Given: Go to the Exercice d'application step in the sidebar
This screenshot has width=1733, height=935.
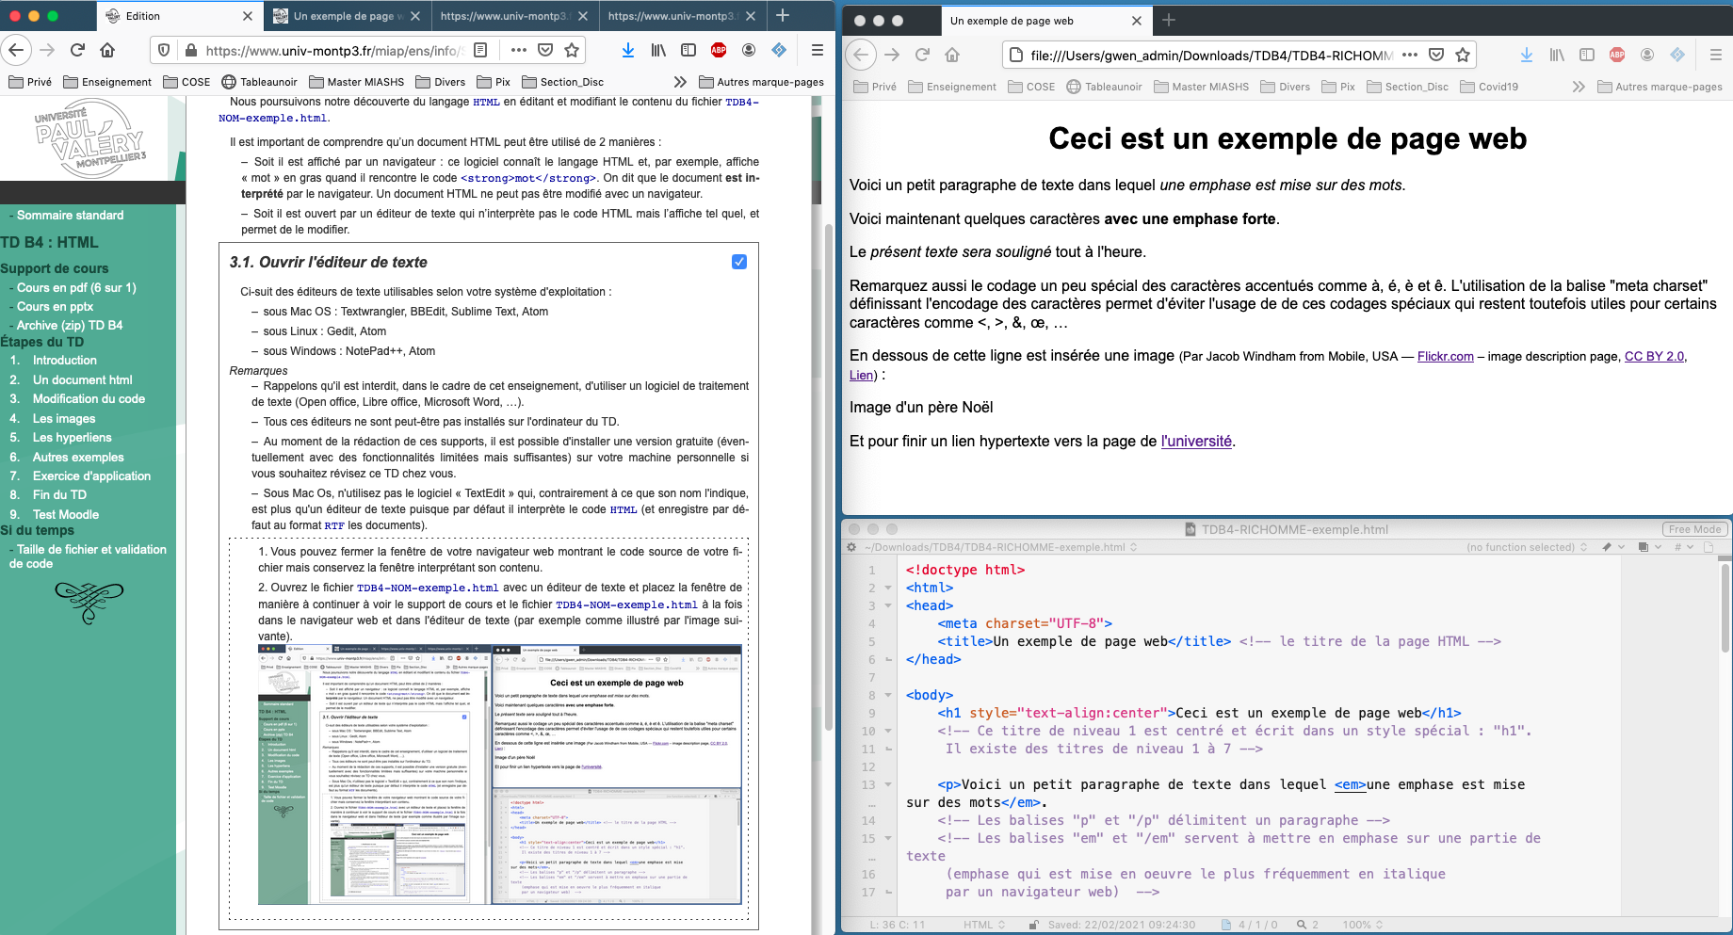Looking at the screenshot, I should tap(91, 476).
